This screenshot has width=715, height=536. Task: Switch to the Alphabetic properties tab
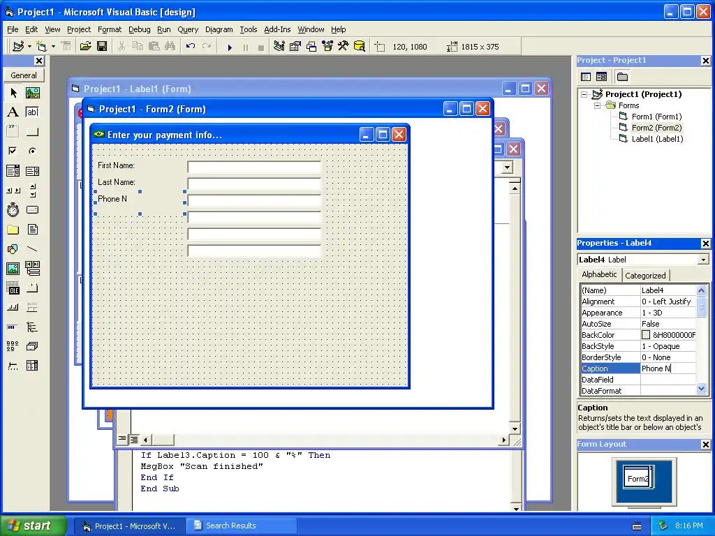pos(599,274)
